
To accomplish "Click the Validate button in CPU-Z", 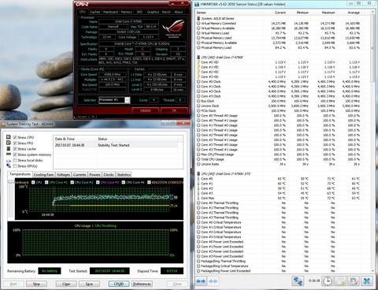I will (x=146, y=110).
